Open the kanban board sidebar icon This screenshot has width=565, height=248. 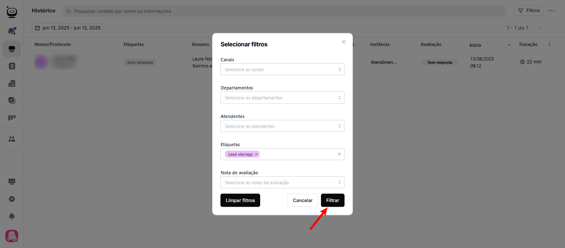(x=12, y=118)
